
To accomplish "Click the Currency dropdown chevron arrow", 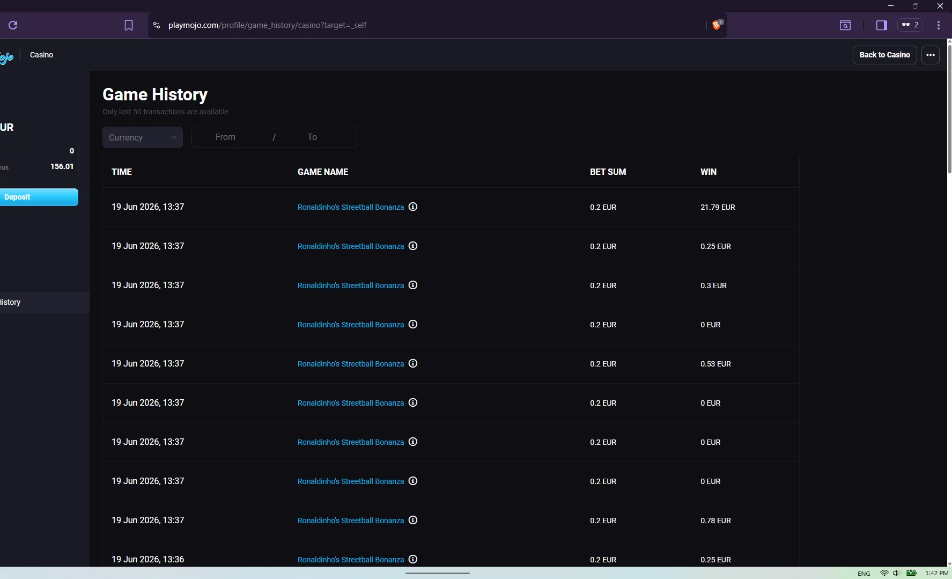I will pyautogui.click(x=173, y=137).
